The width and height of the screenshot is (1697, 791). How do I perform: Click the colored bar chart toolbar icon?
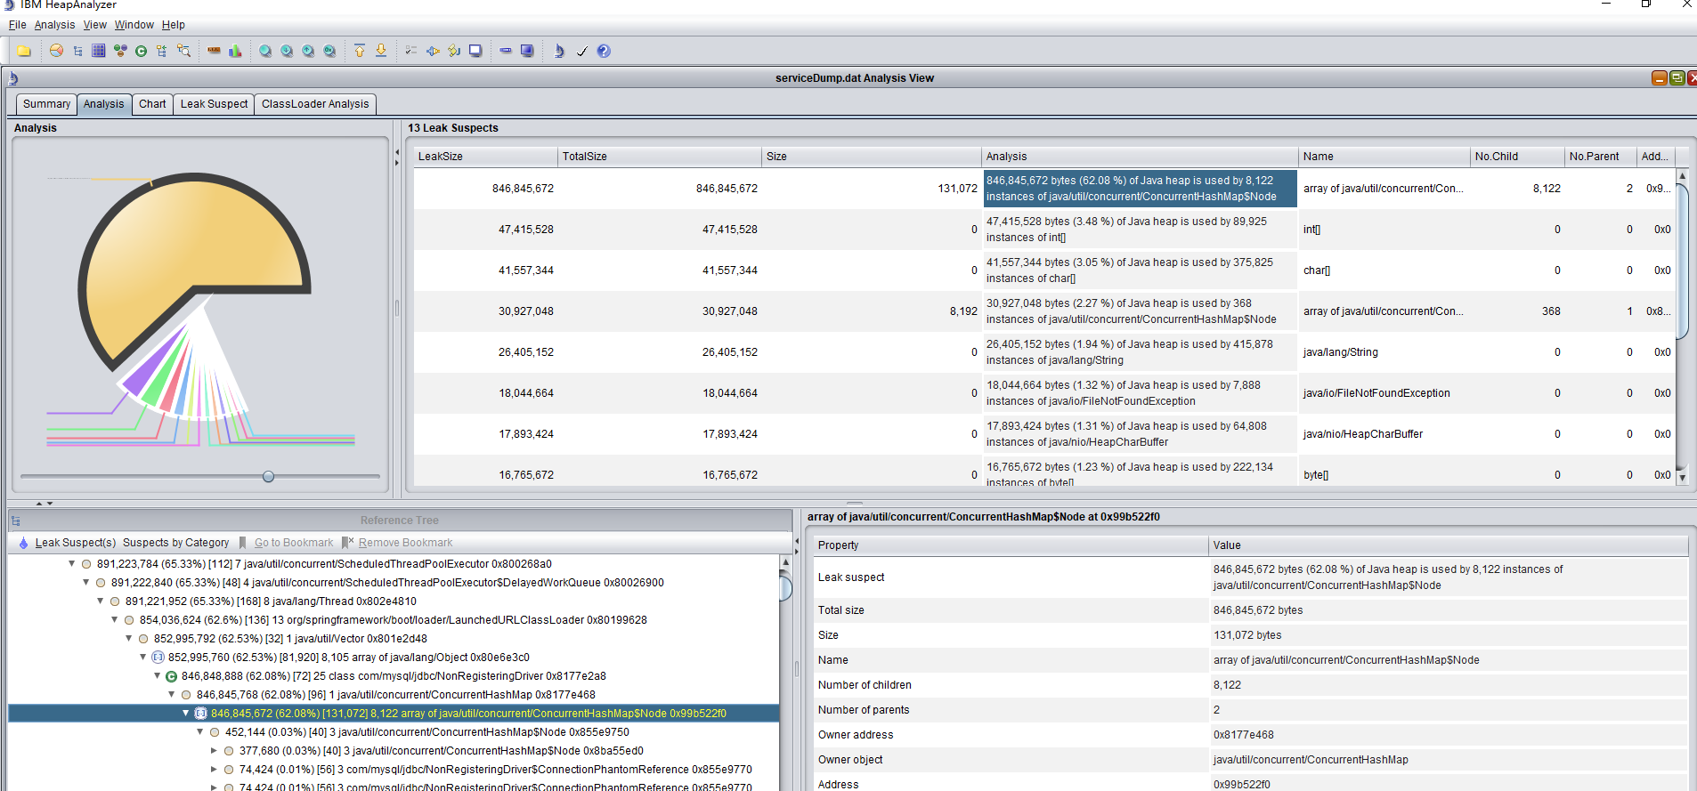pos(235,51)
